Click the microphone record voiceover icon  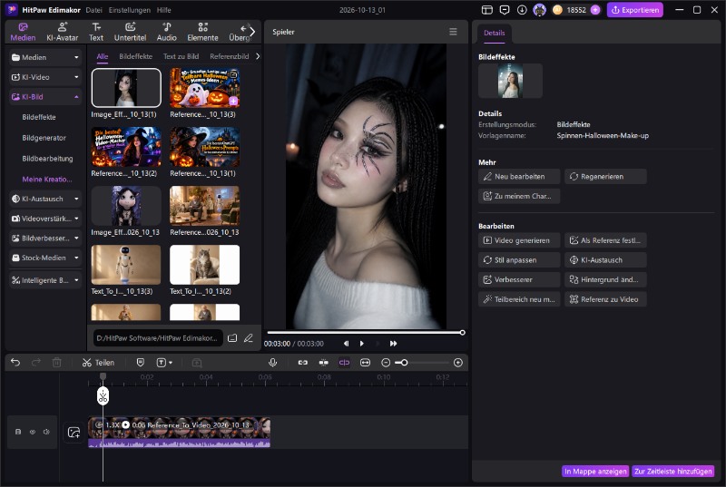(273, 362)
